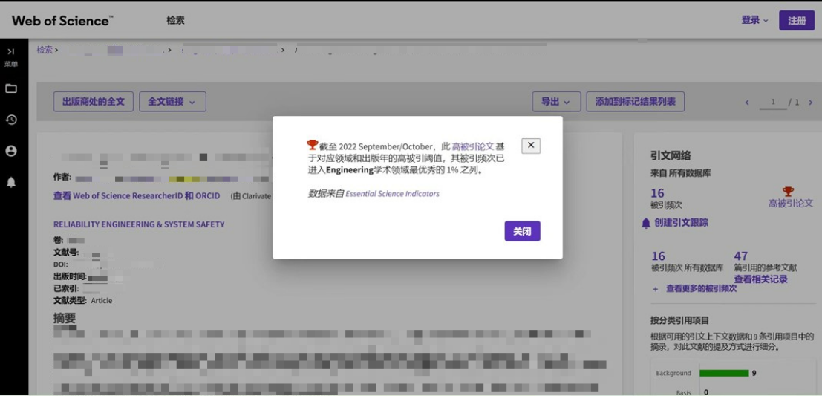The width and height of the screenshot is (822, 396).
Task: Click 创建引文跟踪 link
Action: coord(681,223)
